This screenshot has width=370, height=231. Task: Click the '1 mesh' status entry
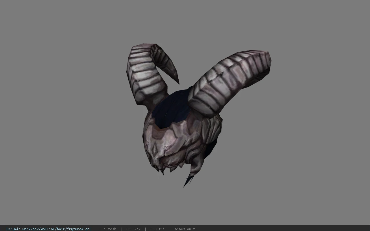110,229
